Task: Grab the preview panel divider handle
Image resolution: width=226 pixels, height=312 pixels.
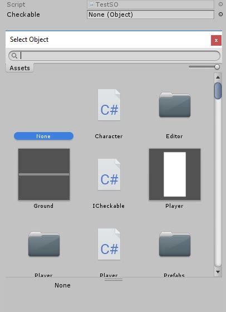Action: click(x=114, y=280)
